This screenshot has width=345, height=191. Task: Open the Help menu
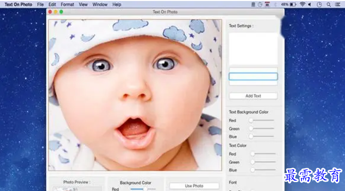(x=117, y=4)
